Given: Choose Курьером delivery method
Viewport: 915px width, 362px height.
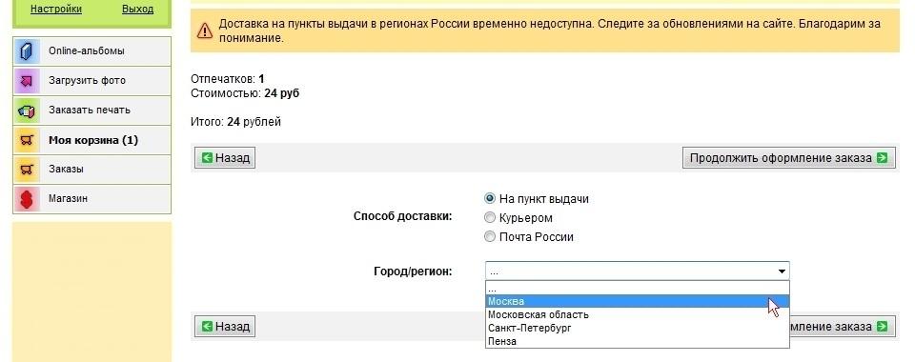Looking at the screenshot, I should 490,218.
